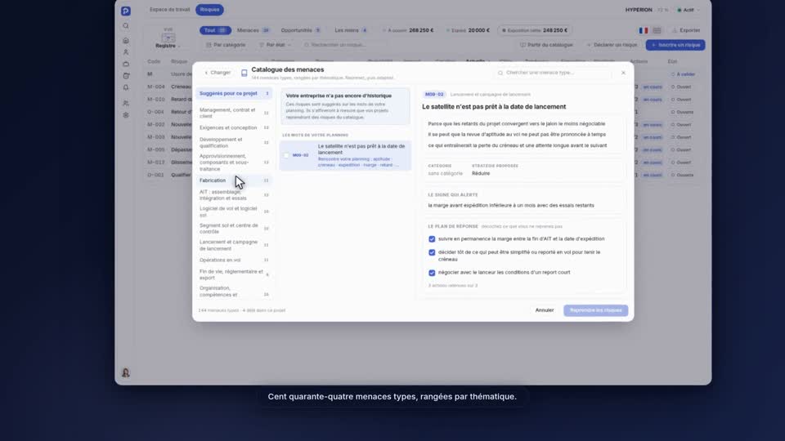Click 'Réduire' proposed strategy value
Image resolution: width=785 pixels, height=441 pixels.
[481, 173]
